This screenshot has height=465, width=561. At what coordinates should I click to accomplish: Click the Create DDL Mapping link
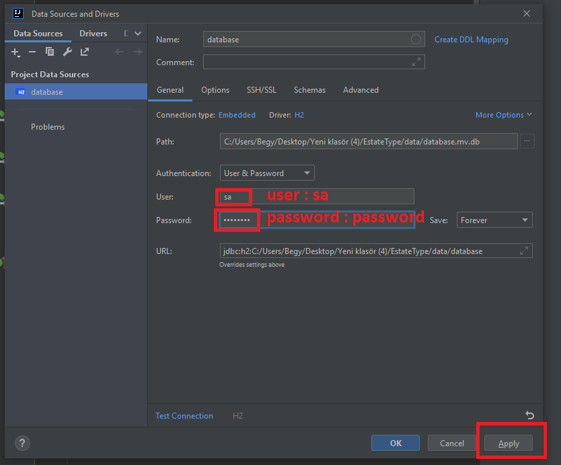click(x=471, y=40)
